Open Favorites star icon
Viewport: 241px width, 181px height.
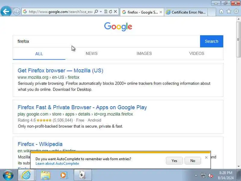point(229,11)
